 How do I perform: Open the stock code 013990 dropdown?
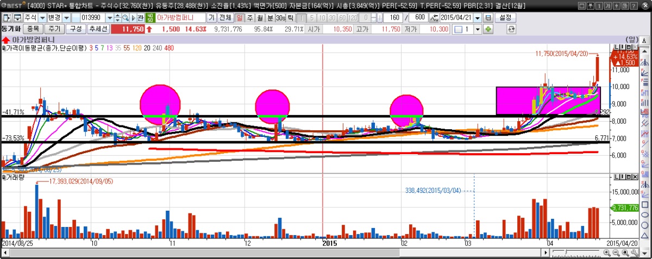tap(109, 17)
